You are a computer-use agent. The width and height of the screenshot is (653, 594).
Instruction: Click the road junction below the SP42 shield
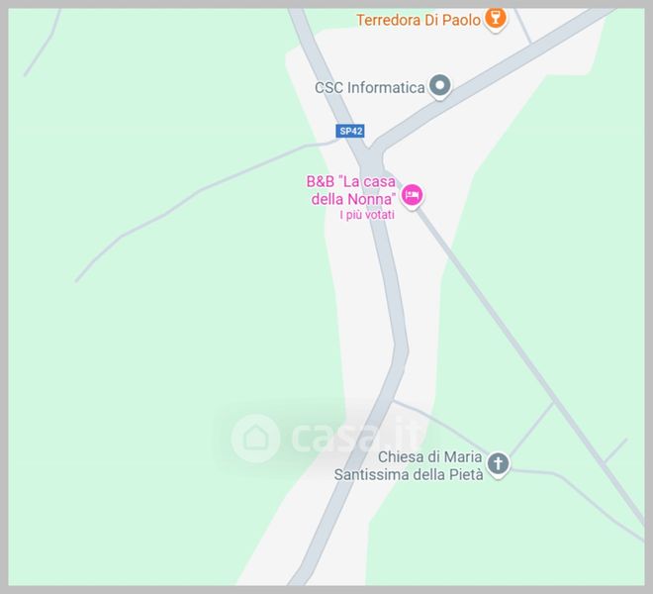(x=370, y=159)
